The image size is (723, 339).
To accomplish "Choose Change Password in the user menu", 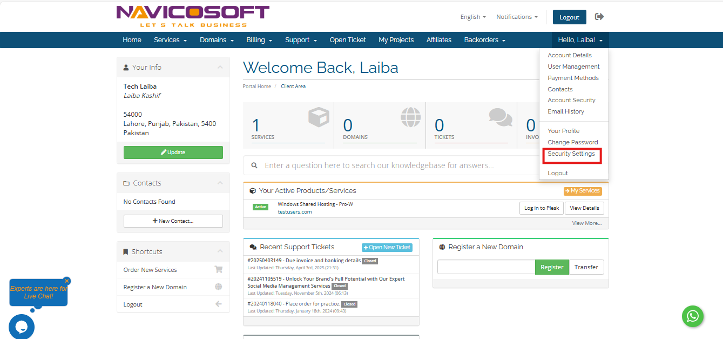I will click(572, 142).
